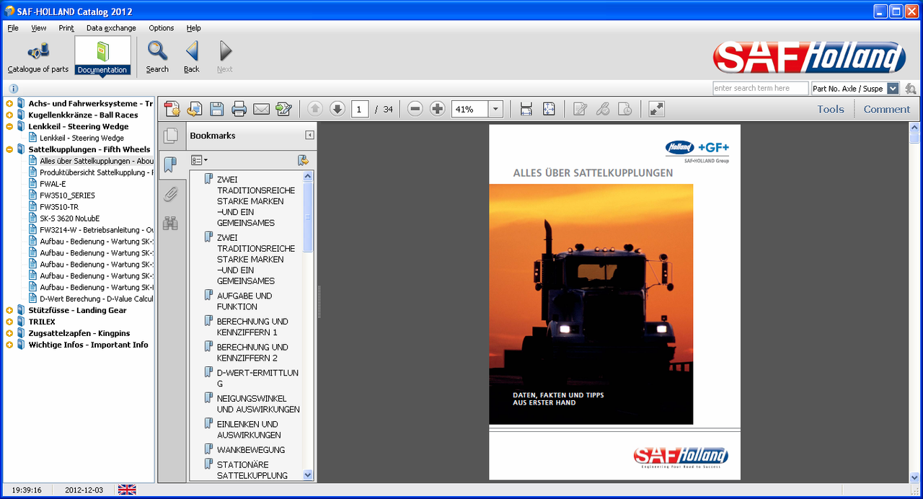
Task: Click the fit one full page icon
Action: (549, 109)
